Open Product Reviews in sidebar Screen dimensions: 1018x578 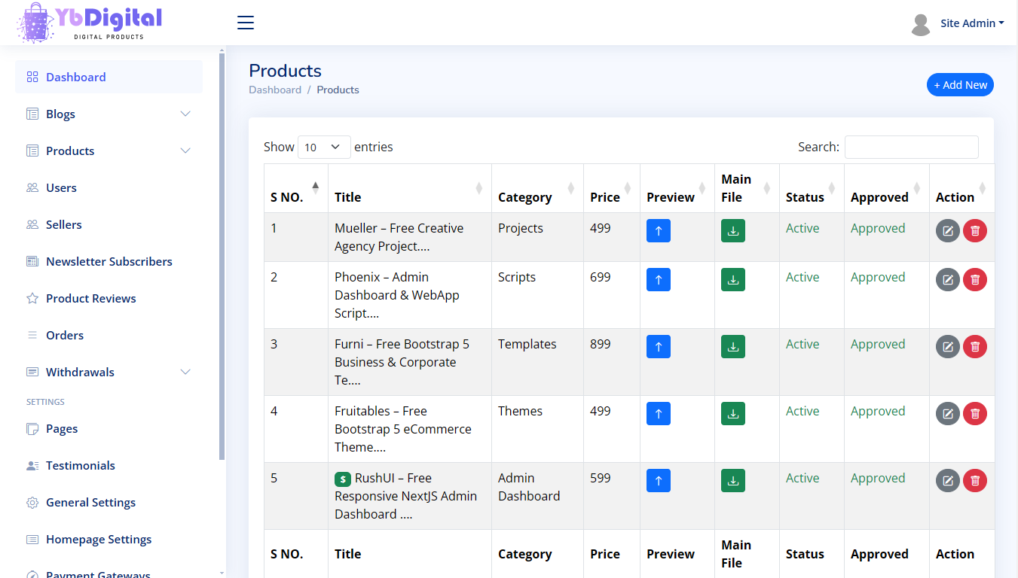(x=109, y=299)
